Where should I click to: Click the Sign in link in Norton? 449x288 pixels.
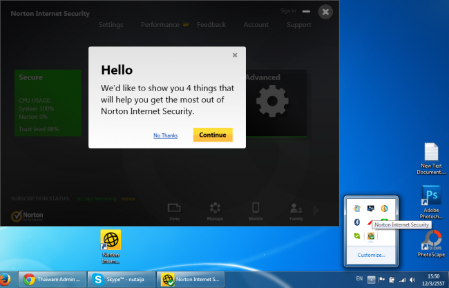click(x=288, y=11)
